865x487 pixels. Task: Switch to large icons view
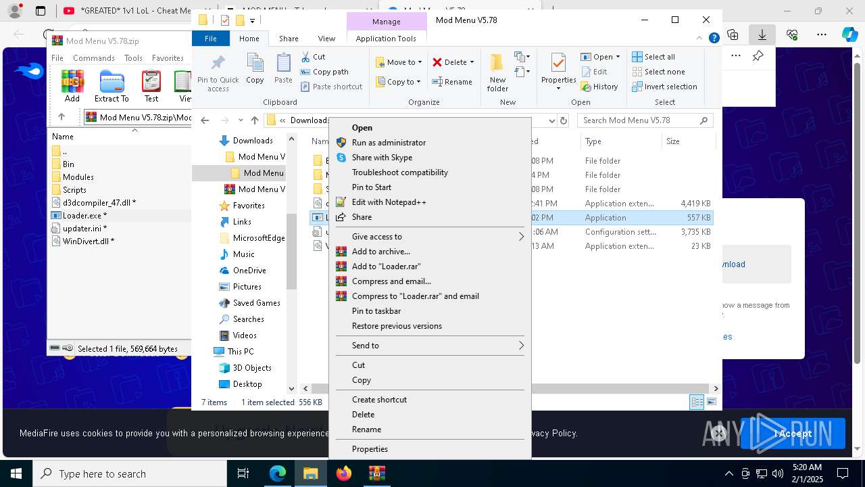[712, 402]
